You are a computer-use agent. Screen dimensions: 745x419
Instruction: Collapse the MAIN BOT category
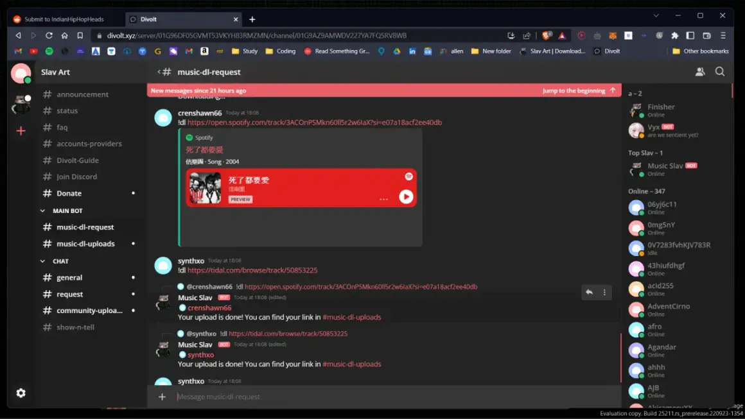(42, 210)
